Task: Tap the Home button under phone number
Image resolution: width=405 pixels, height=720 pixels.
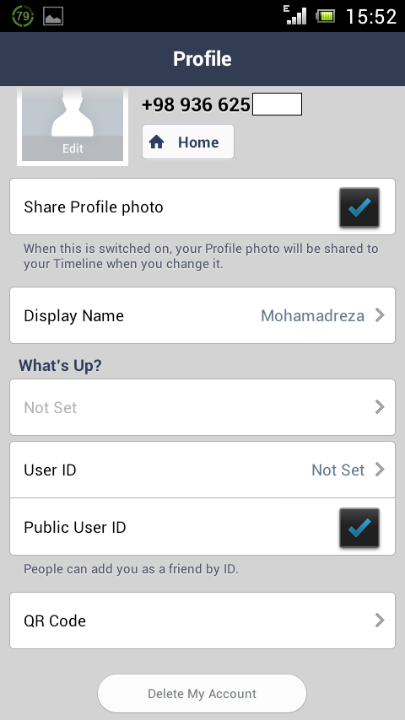Action: [188, 142]
